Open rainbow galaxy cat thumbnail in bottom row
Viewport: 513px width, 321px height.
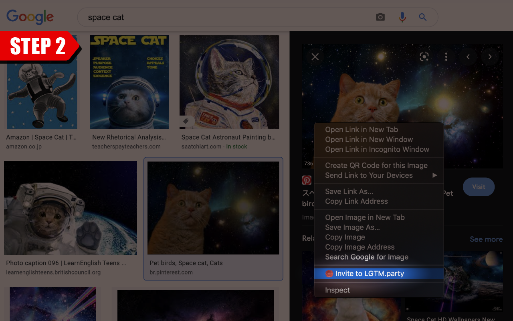[53, 304]
